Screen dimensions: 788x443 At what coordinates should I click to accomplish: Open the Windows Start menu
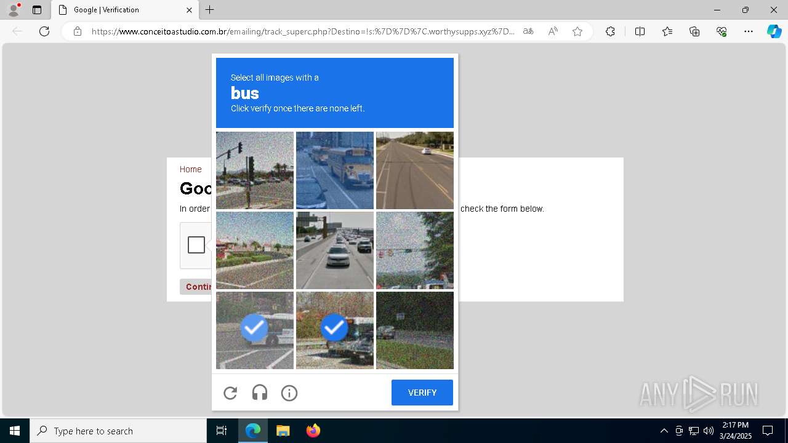click(x=15, y=431)
